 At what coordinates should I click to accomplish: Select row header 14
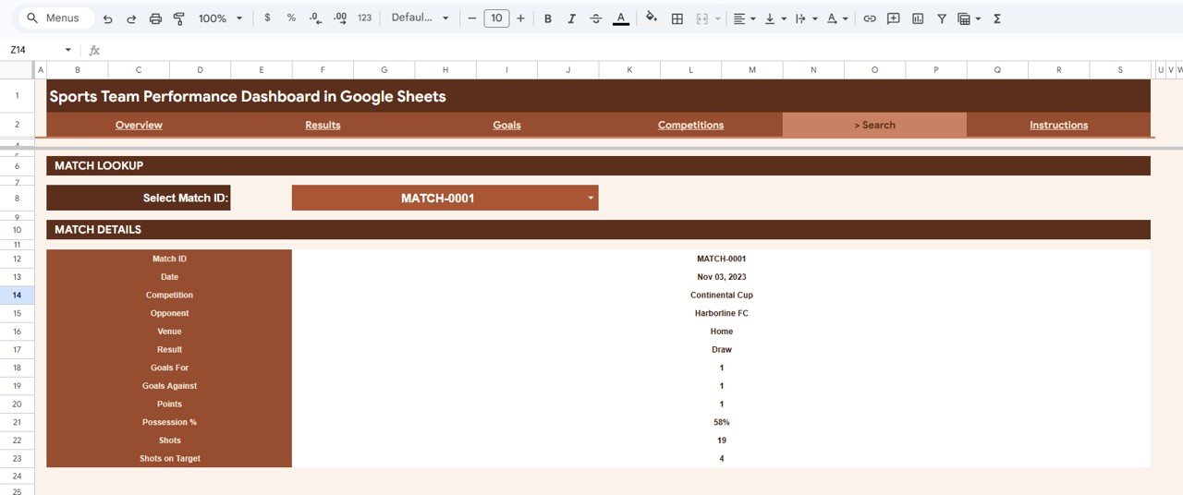click(17, 295)
